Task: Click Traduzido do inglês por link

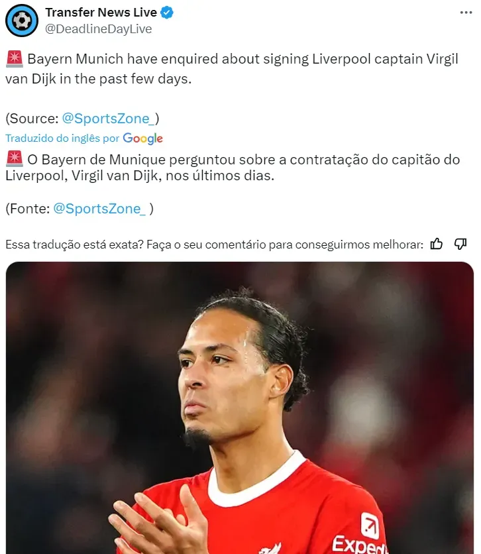Action: pos(62,138)
